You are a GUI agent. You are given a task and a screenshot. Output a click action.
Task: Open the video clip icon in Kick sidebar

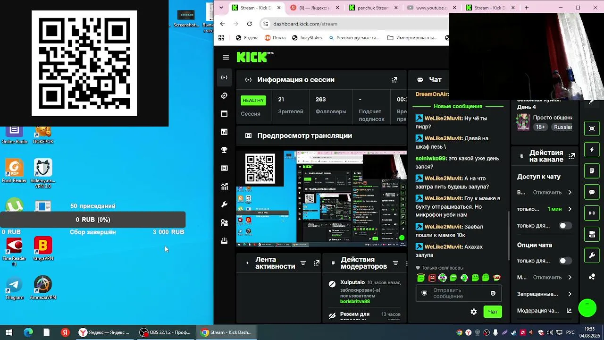(224, 168)
